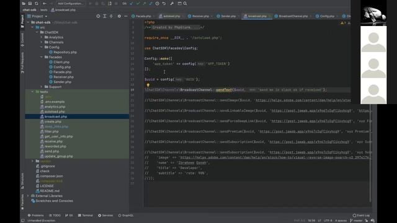Open Terminal tool window
The height and width of the screenshot is (223, 397).
point(86,216)
